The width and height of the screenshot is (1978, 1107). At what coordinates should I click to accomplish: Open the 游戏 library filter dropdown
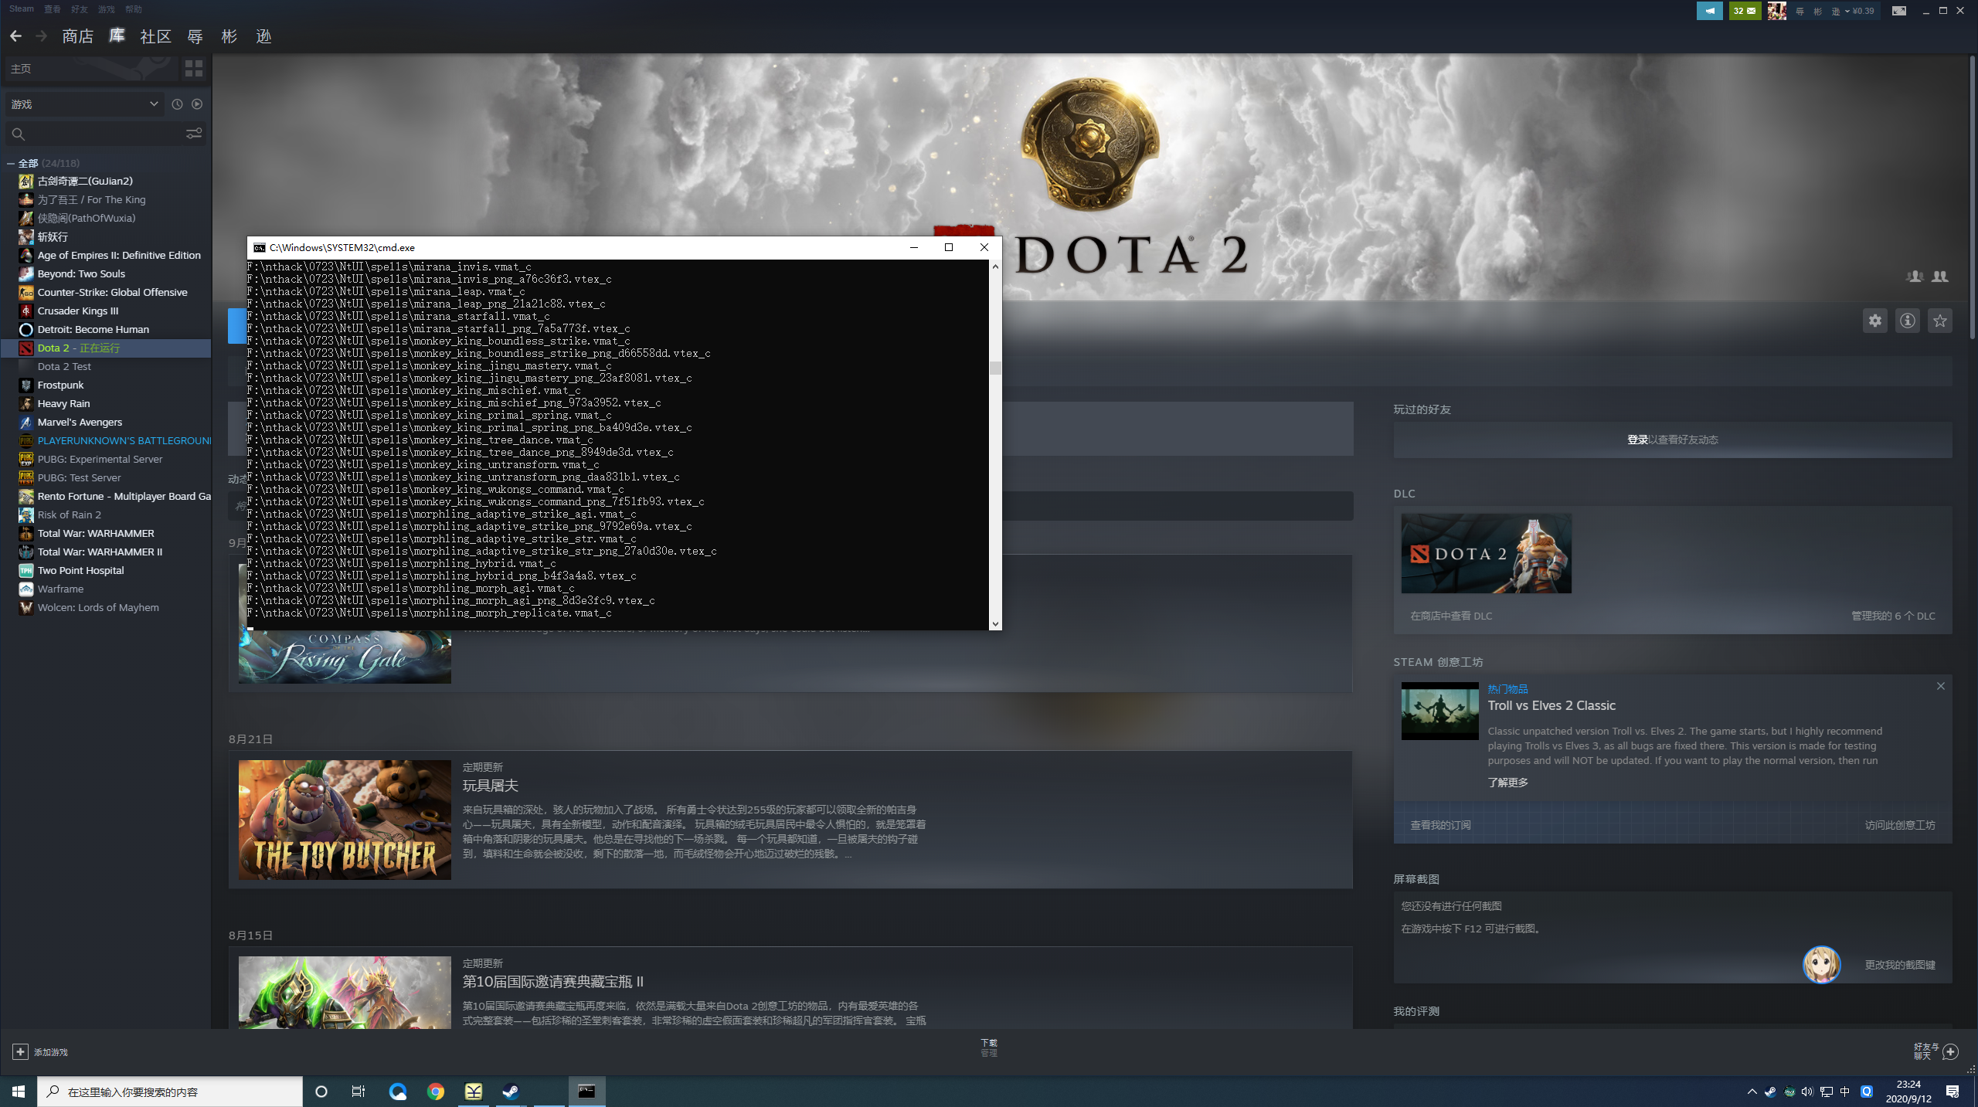point(83,104)
